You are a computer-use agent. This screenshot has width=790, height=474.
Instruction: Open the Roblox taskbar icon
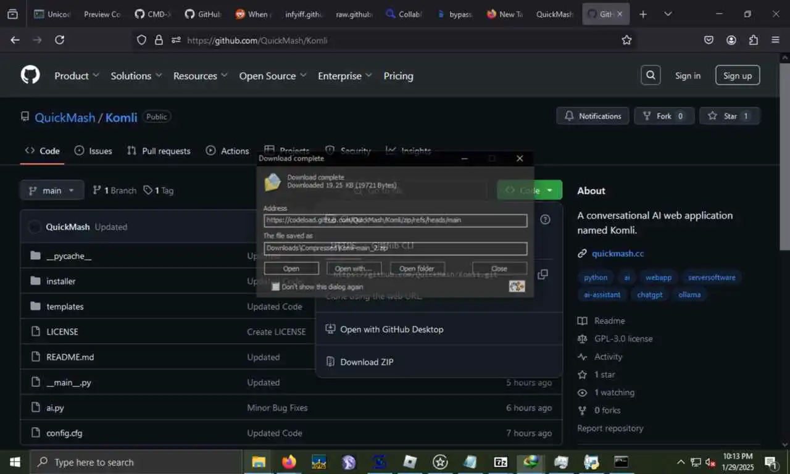tap(410, 462)
